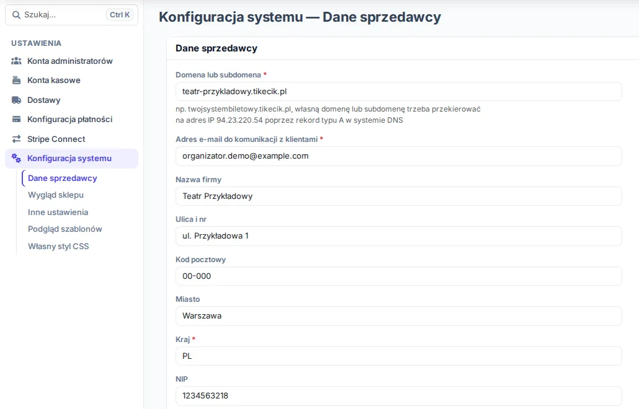Click the magnifier icon in the search box
Image resolution: width=639 pixels, height=409 pixels.
coord(16,15)
